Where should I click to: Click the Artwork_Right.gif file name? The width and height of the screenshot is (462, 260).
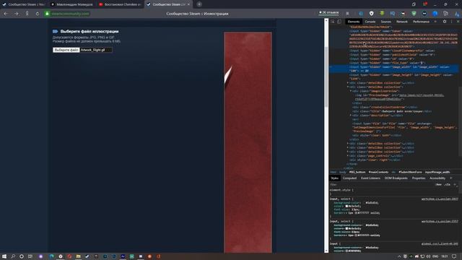coord(92,50)
